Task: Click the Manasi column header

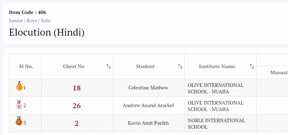Action: (278, 73)
